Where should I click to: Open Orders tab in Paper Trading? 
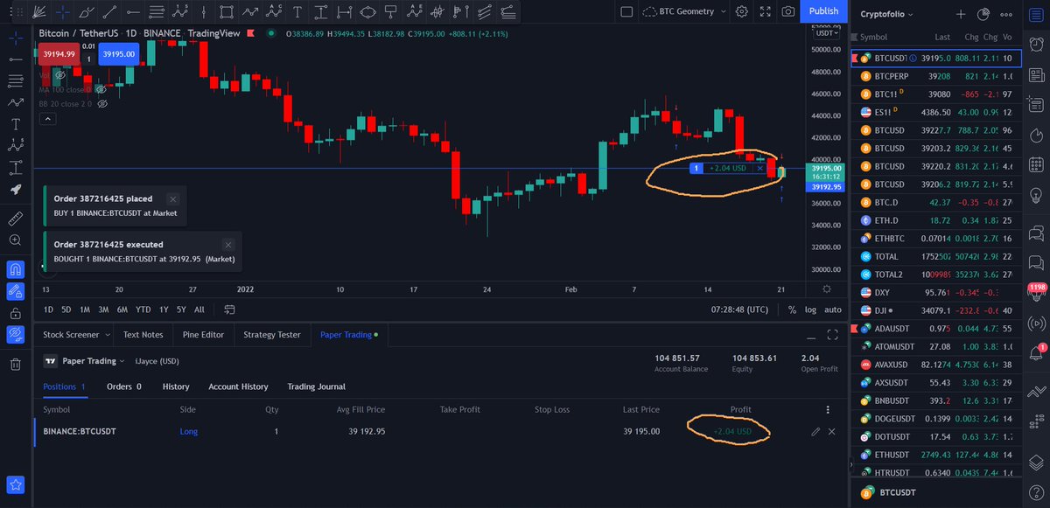124,386
